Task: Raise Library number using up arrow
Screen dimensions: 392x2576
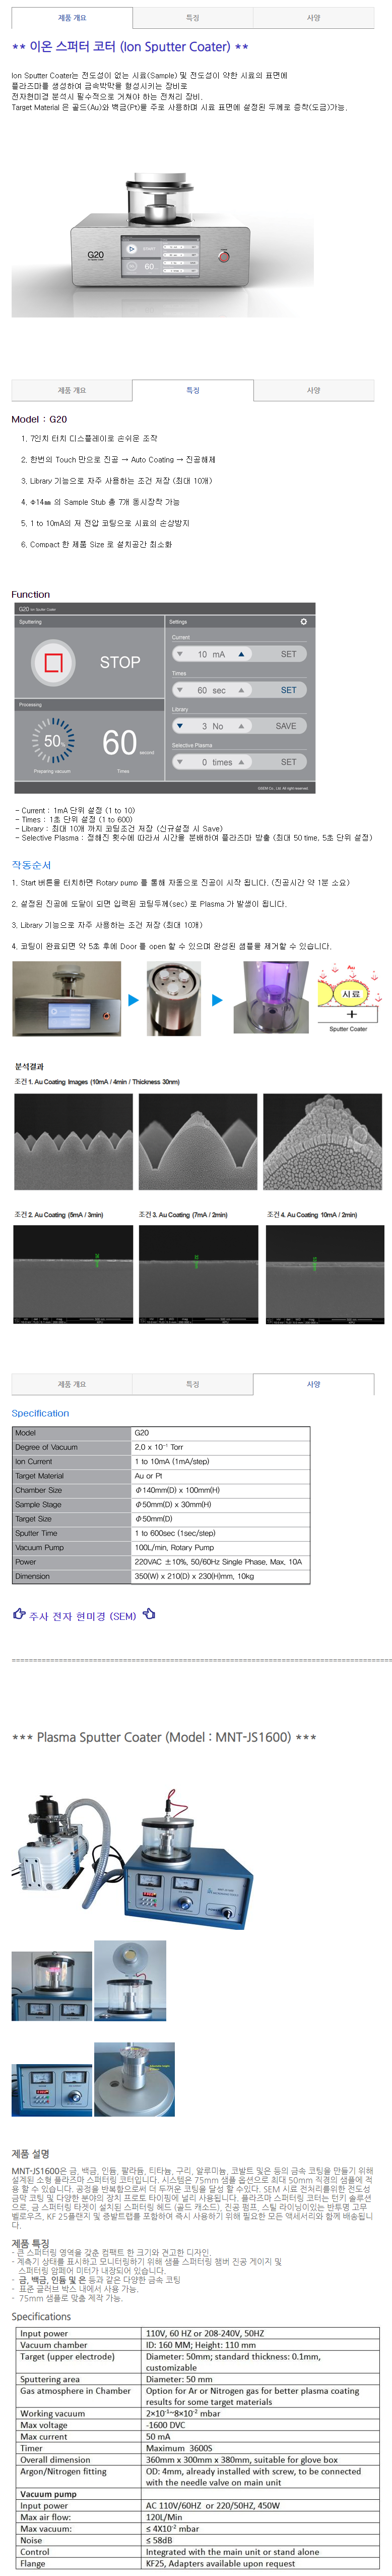Action: coord(240,726)
